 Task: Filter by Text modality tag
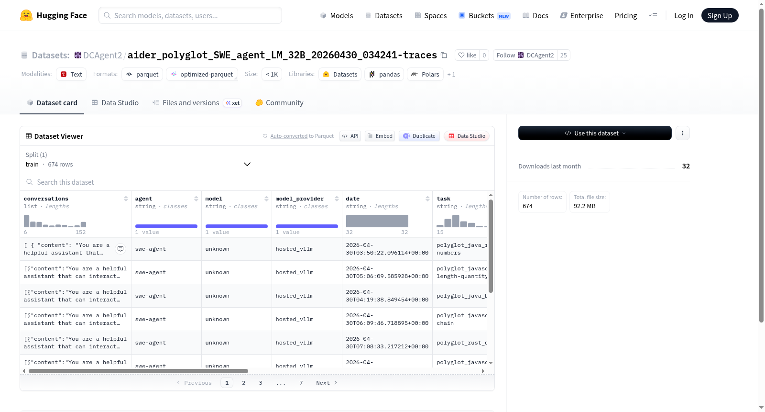[x=71, y=74]
